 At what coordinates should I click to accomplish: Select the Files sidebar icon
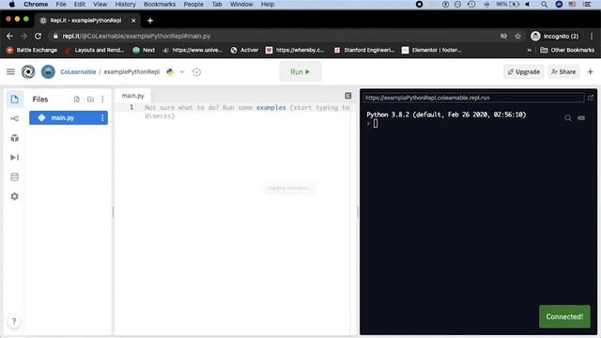pyautogui.click(x=15, y=100)
